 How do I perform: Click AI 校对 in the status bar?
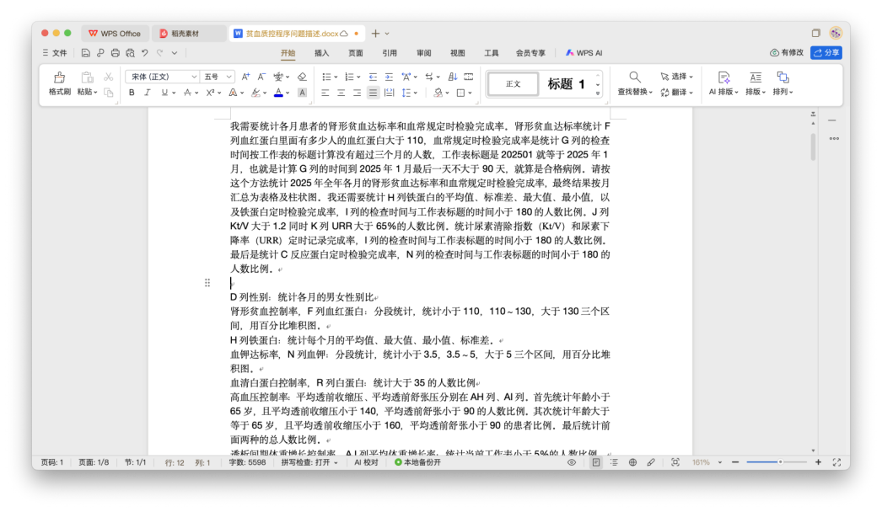coord(366,462)
